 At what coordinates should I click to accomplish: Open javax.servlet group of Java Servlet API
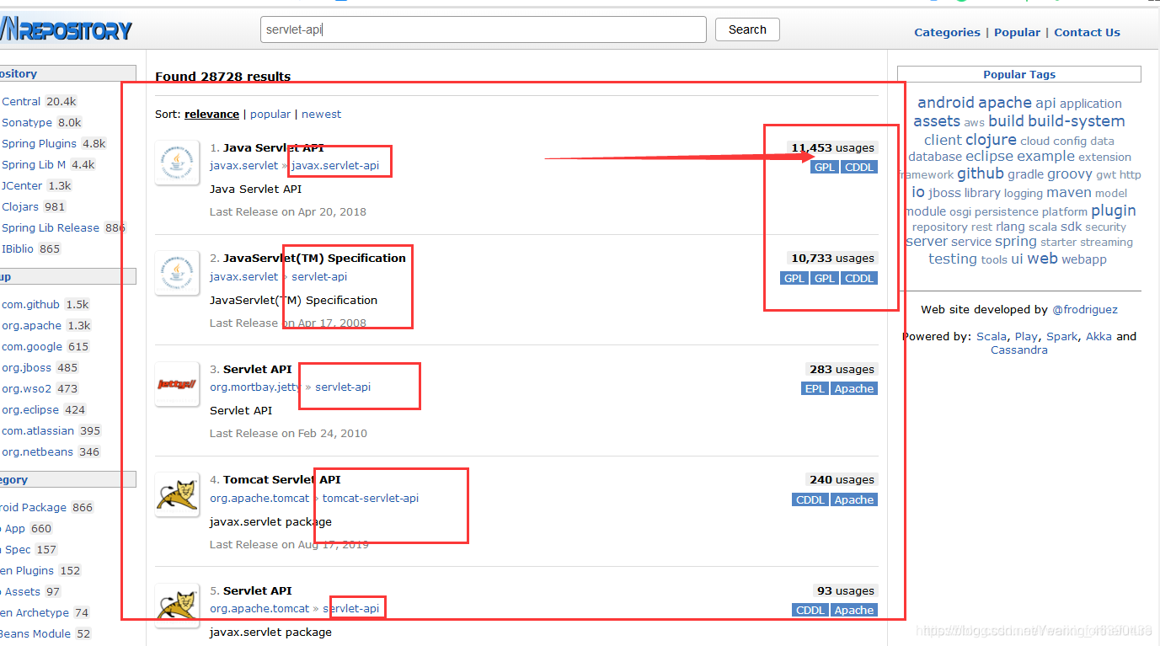[x=243, y=165]
